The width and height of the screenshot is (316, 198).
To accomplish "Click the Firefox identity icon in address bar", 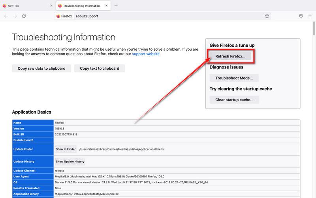I will pyautogui.click(x=64, y=16).
